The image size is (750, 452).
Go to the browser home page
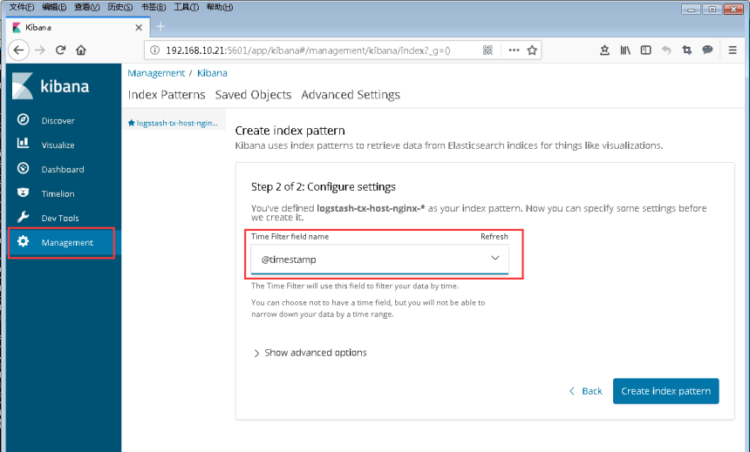coord(81,51)
